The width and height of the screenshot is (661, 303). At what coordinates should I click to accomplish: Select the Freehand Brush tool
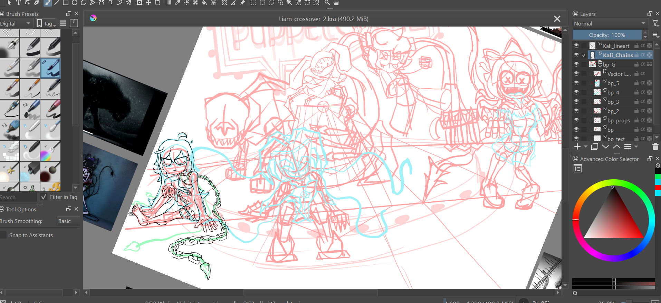point(47,3)
